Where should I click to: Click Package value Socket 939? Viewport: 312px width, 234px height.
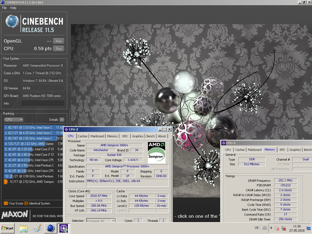(114, 155)
